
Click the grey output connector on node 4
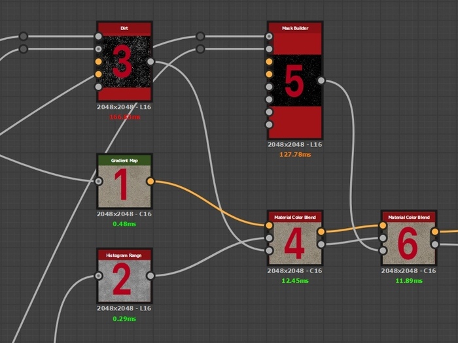[x=321, y=244]
